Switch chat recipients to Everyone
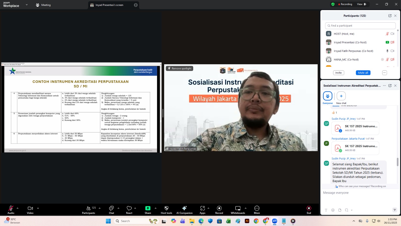The width and height of the screenshot is (401, 226). coord(327,96)
